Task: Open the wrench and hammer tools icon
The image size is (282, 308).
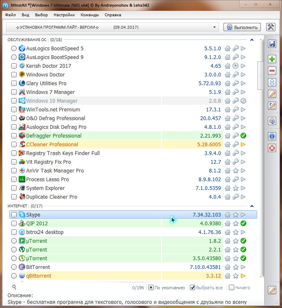Action: 271,27
